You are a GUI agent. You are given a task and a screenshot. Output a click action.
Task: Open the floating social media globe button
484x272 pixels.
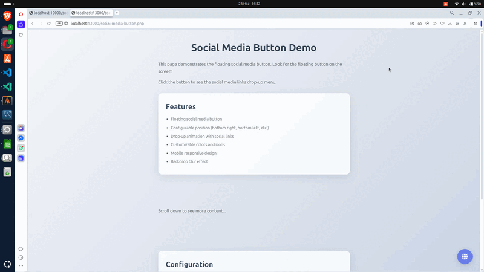(465, 256)
